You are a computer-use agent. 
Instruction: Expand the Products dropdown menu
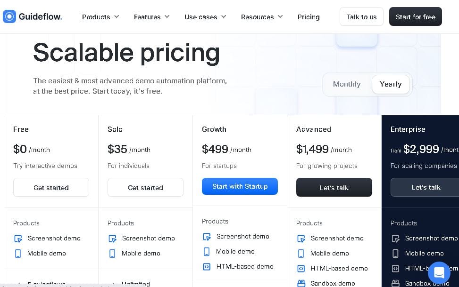[100, 17]
